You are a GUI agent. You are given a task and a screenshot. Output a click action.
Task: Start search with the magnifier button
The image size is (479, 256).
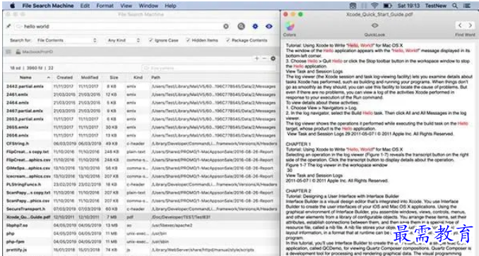[241, 26]
